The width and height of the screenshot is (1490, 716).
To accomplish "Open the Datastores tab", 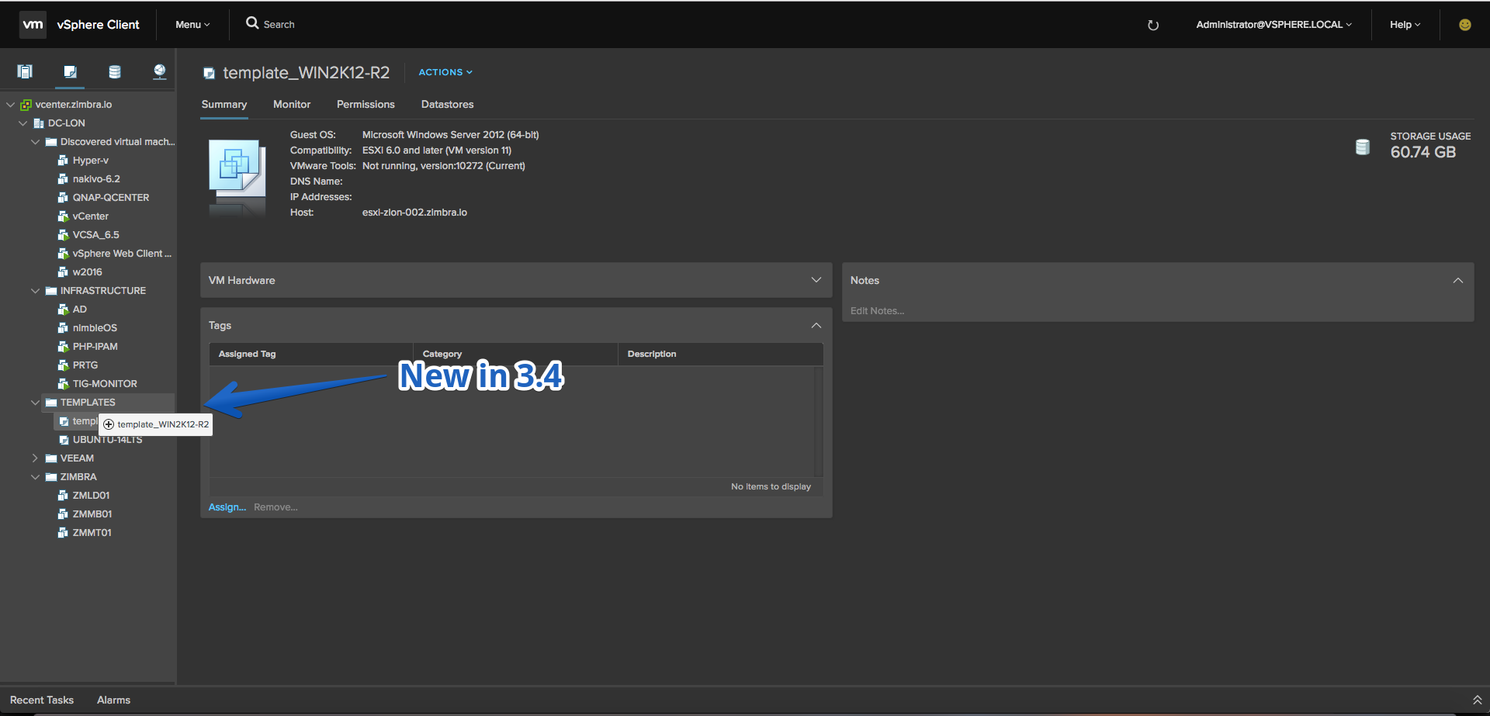I will [448, 105].
